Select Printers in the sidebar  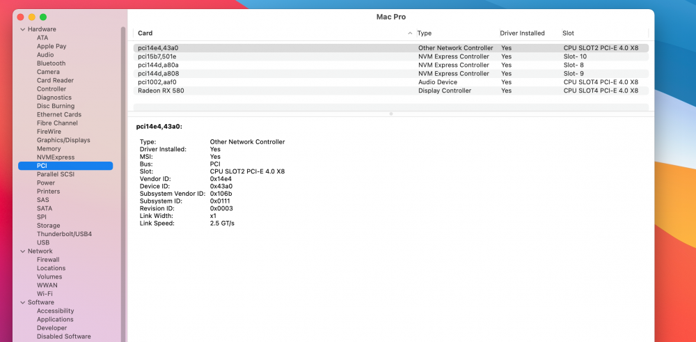pyautogui.click(x=49, y=192)
